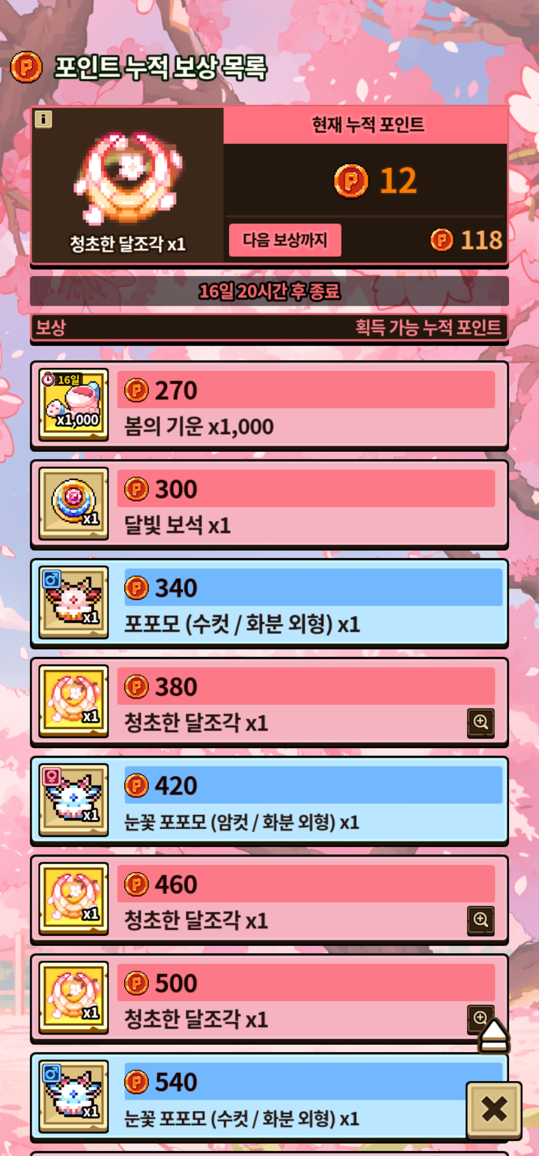Viewport: 539px width, 1156px height.
Task: Click the large 청초한 달조각 preview image
Action: (x=128, y=177)
